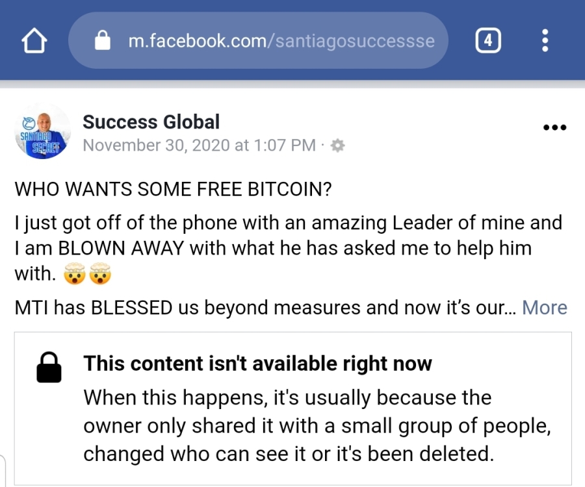Click the gear privacy icon beside timestamp
This screenshot has width=585, height=487.
coord(337,146)
